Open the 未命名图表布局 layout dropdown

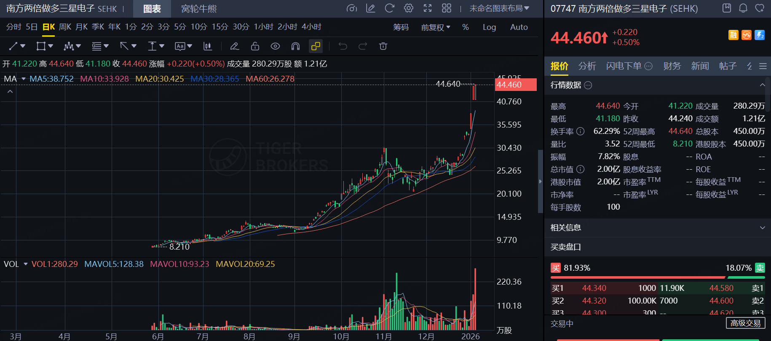[x=499, y=8]
